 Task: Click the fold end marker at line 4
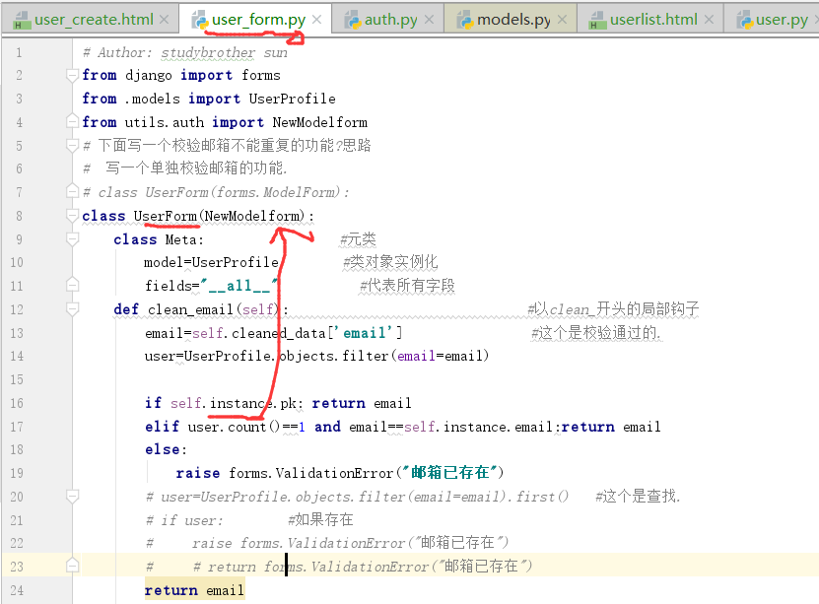tap(72, 121)
